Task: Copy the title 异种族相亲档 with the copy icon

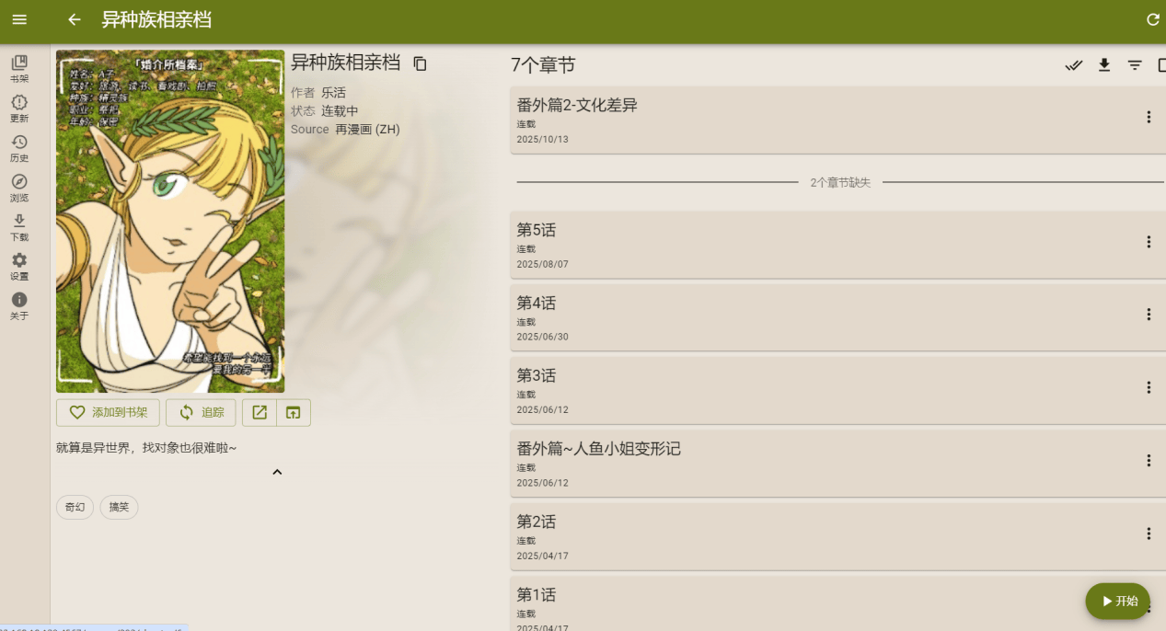Action: click(x=420, y=63)
